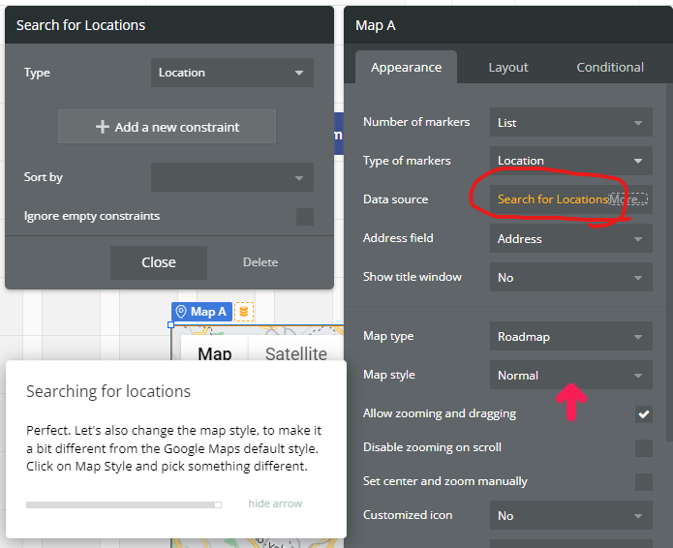Click the orange data source icon beside Map A
673x548 pixels.
[244, 312]
